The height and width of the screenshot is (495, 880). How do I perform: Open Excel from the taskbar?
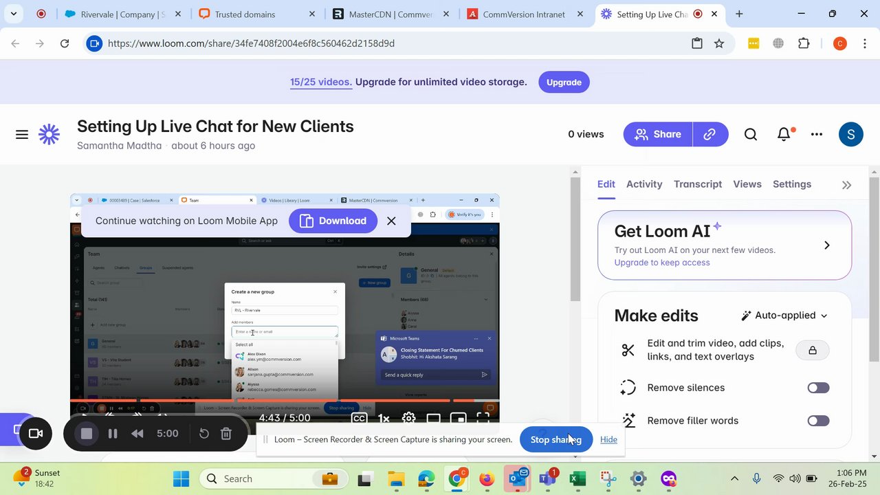click(x=577, y=478)
